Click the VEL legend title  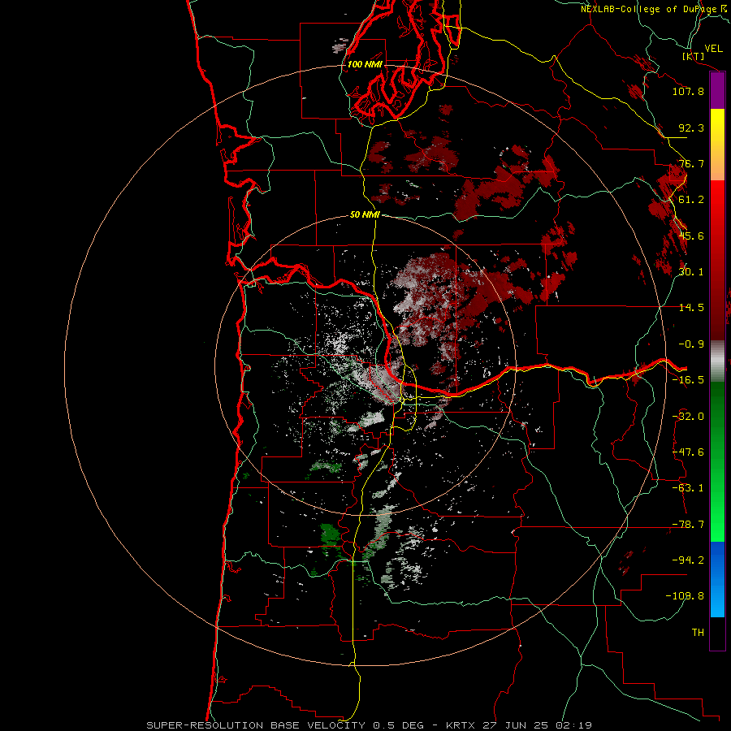[x=713, y=49]
